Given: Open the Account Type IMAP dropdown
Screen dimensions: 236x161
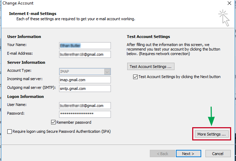Looking at the screenshot, I should coord(85,71).
